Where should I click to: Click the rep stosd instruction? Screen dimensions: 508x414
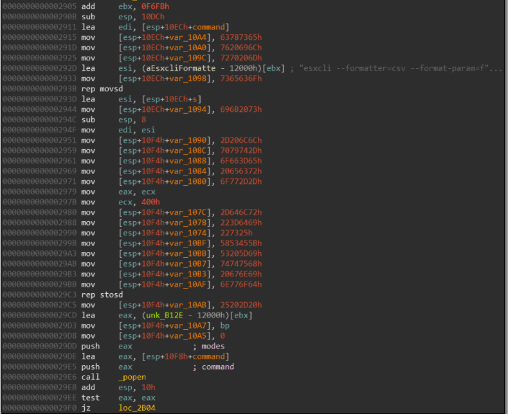click(x=102, y=294)
